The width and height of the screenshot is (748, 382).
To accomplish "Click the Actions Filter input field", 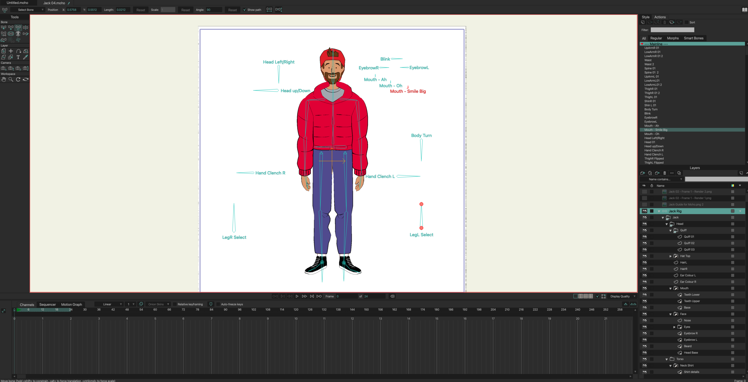I will click(672, 30).
